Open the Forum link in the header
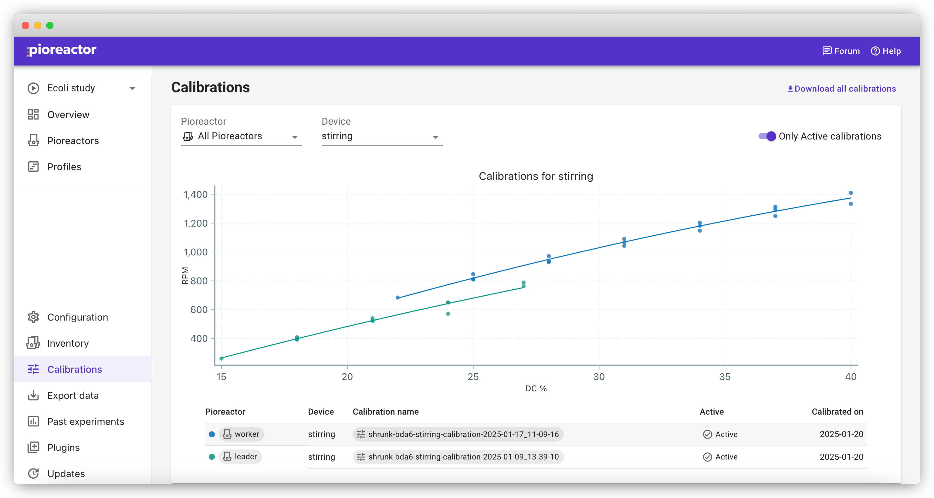The height and width of the screenshot is (498, 934). [x=841, y=51]
